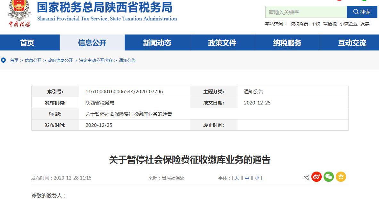The height and width of the screenshot is (200, 379).
Task: Open 法定主动公开内容 breadcrumb link
Action: 96,60
